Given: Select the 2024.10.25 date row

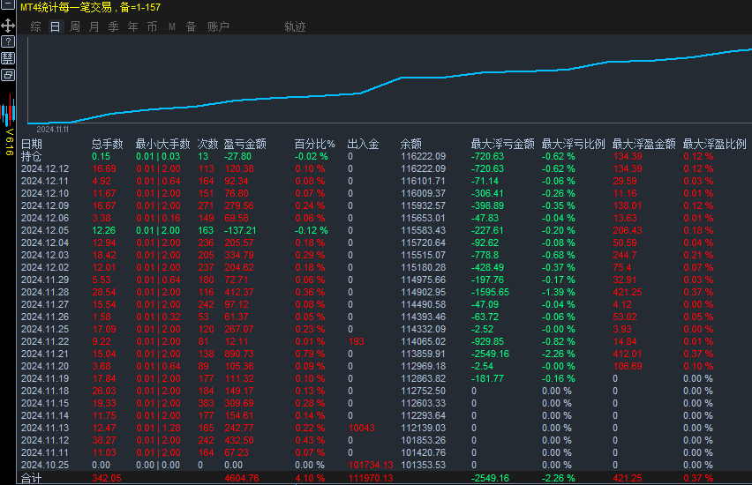Looking at the screenshot, I should 45,465.
